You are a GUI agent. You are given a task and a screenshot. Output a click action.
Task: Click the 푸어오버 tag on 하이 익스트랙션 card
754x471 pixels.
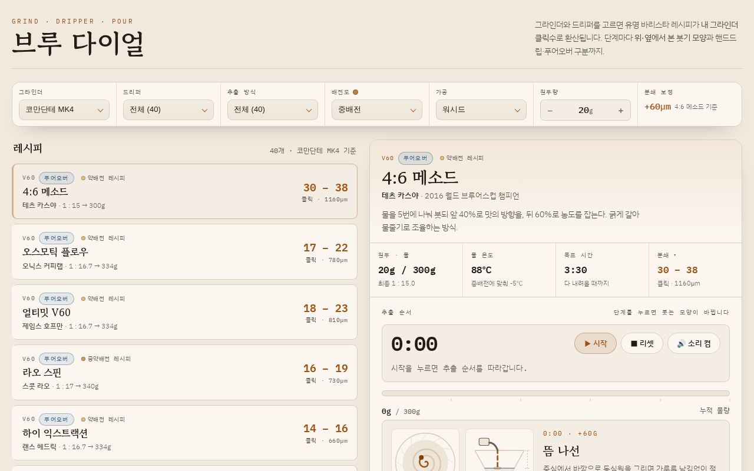57,419
